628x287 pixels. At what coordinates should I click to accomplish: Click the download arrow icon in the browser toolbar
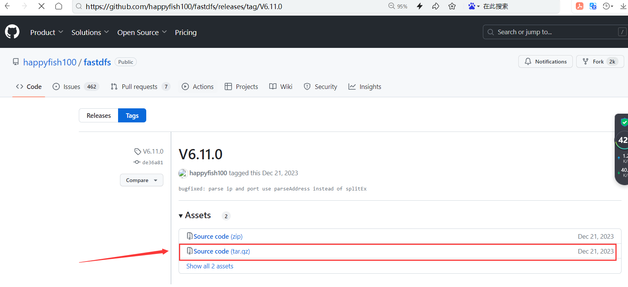623,6
